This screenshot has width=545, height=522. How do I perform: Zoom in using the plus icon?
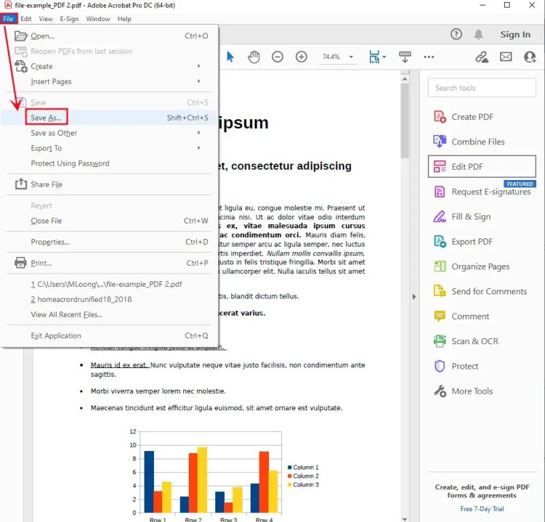(300, 57)
